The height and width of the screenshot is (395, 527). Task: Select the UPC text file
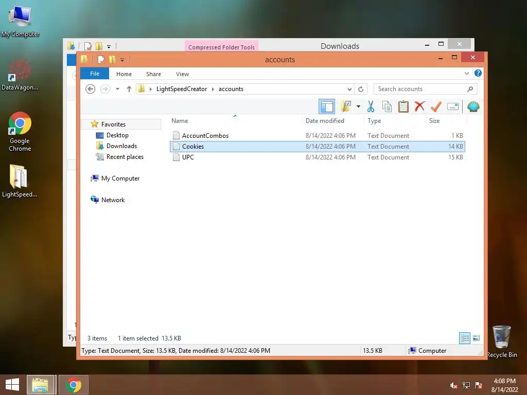(317, 157)
